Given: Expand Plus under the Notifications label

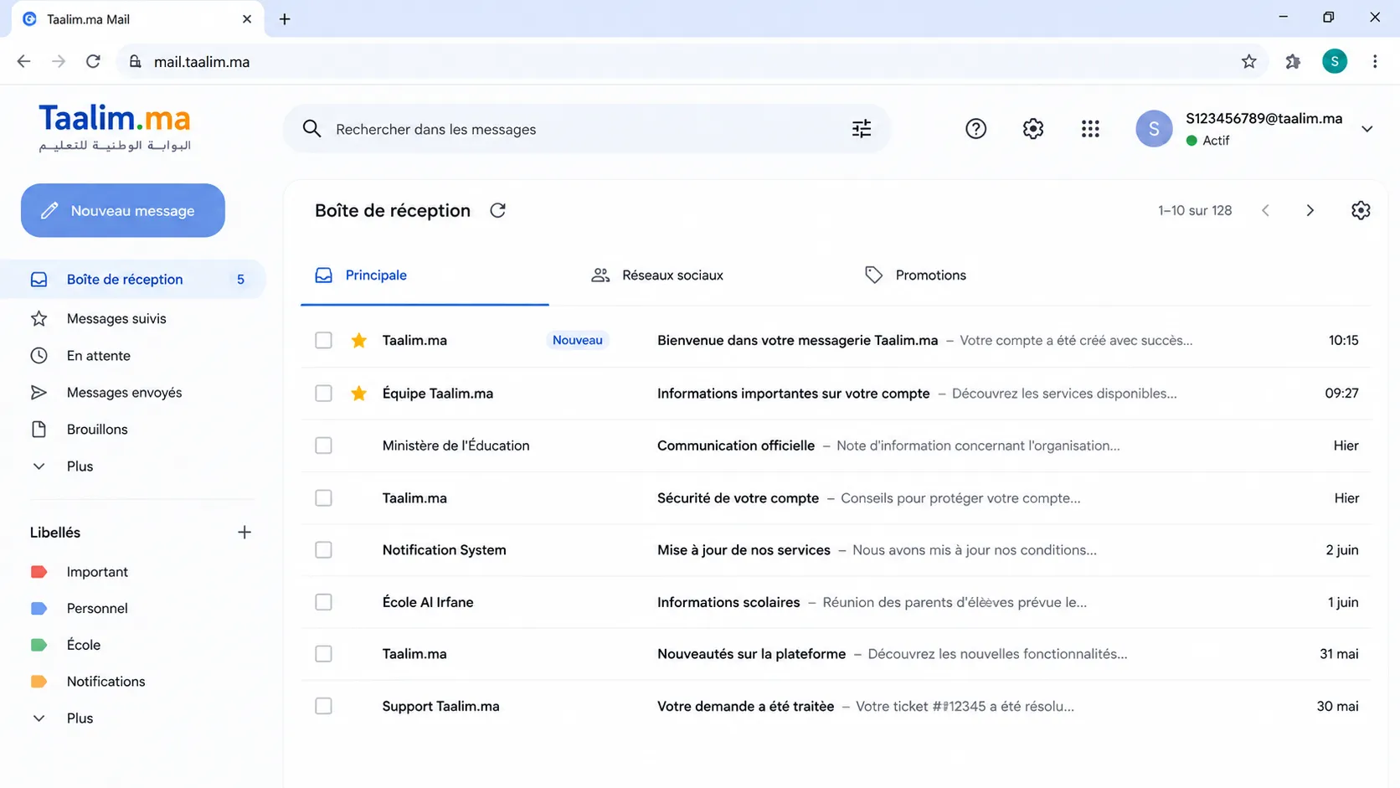Looking at the screenshot, I should (80, 718).
